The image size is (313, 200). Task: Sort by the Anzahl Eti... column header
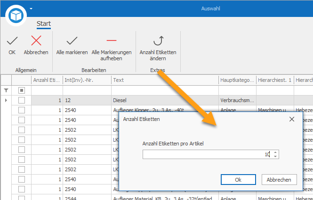47,80
